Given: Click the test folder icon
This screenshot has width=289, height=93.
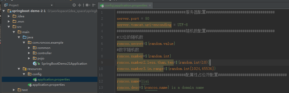Looking at the screenshot, I should (x=19, y=90).
